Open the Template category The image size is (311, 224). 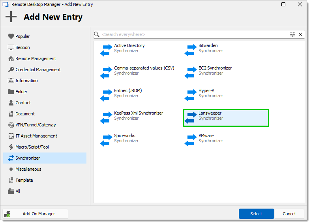(45, 180)
